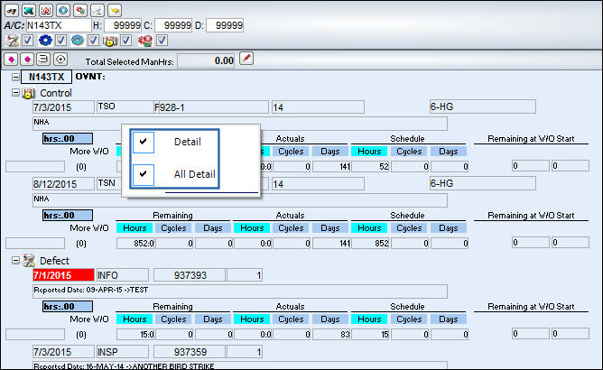The height and width of the screenshot is (370, 603).
Task: Collapse the Defect tree section
Action: (x=15, y=261)
